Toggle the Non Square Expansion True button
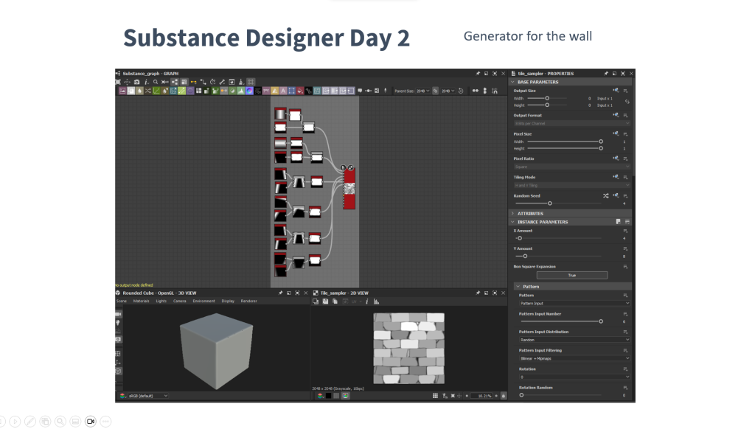Screen dimensions: 755x429 [x=572, y=276]
